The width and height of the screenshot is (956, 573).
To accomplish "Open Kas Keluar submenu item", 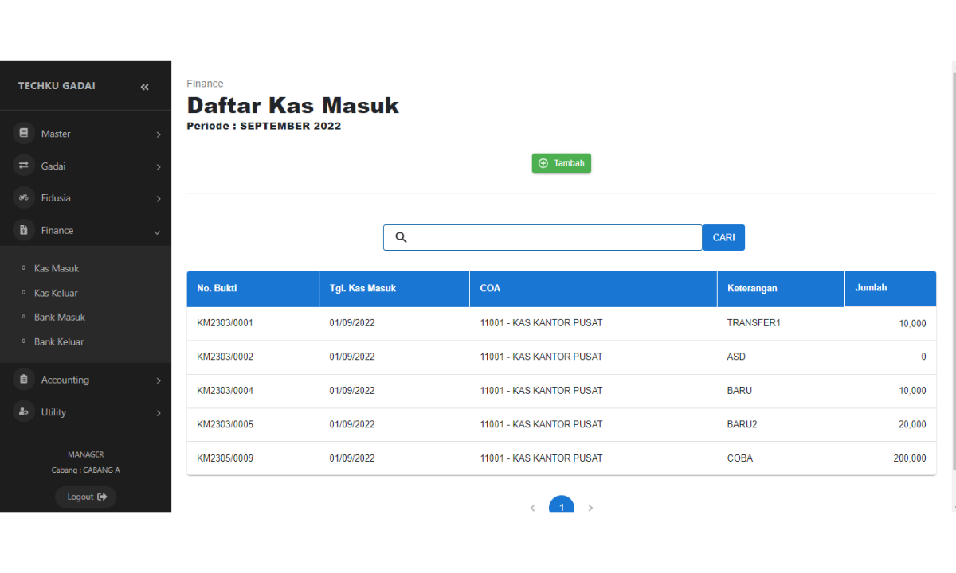I will (56, 293).
